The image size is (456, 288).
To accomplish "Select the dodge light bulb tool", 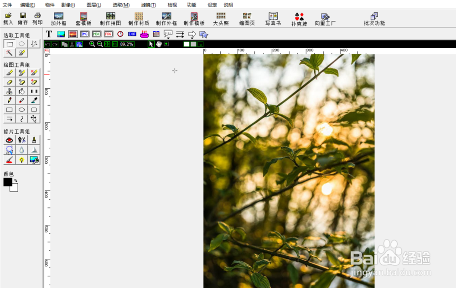I will point(22,160).
